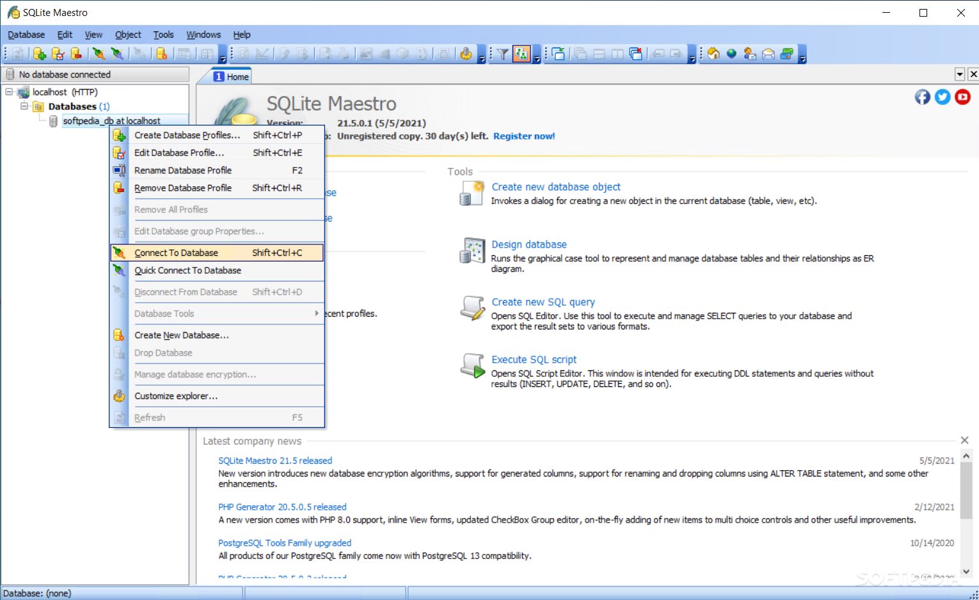Open the Edit menu
Viewport: 979px width, 600px height.
tap(65, 35)
